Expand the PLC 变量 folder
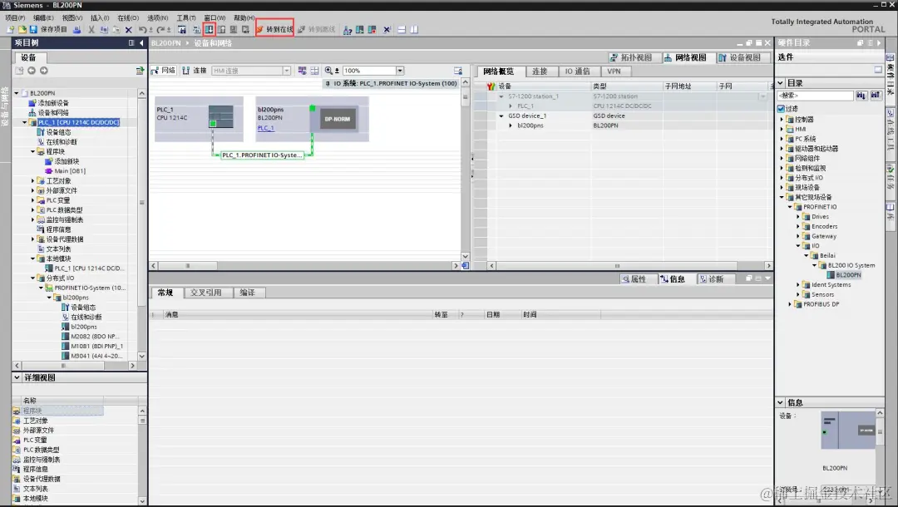898x507 pixels. pos(32,200)
